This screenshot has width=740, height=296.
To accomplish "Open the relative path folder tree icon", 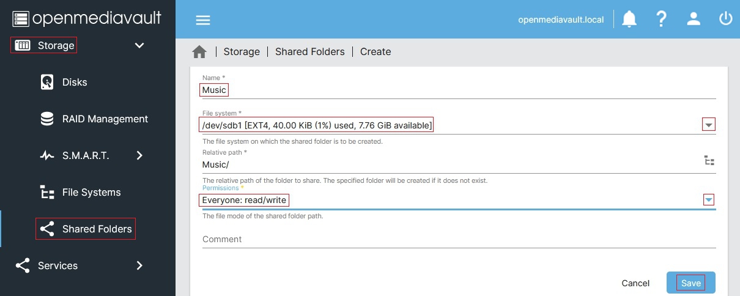I will click(x=709, y=161).
